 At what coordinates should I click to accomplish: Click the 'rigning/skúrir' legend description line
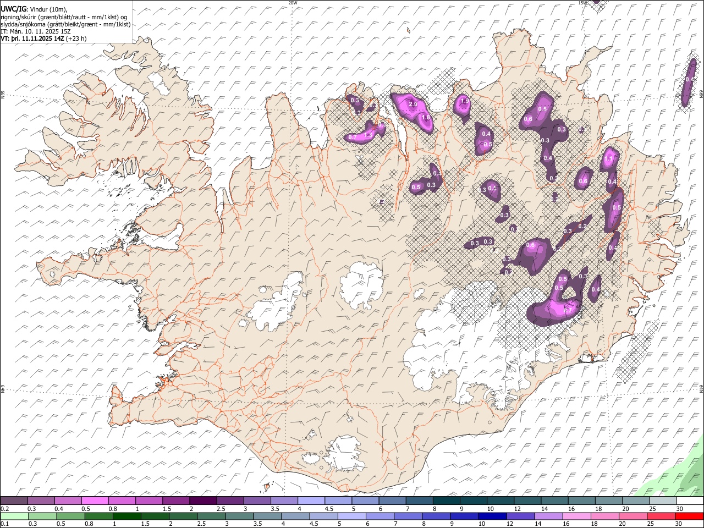click(x=64, y=16)
